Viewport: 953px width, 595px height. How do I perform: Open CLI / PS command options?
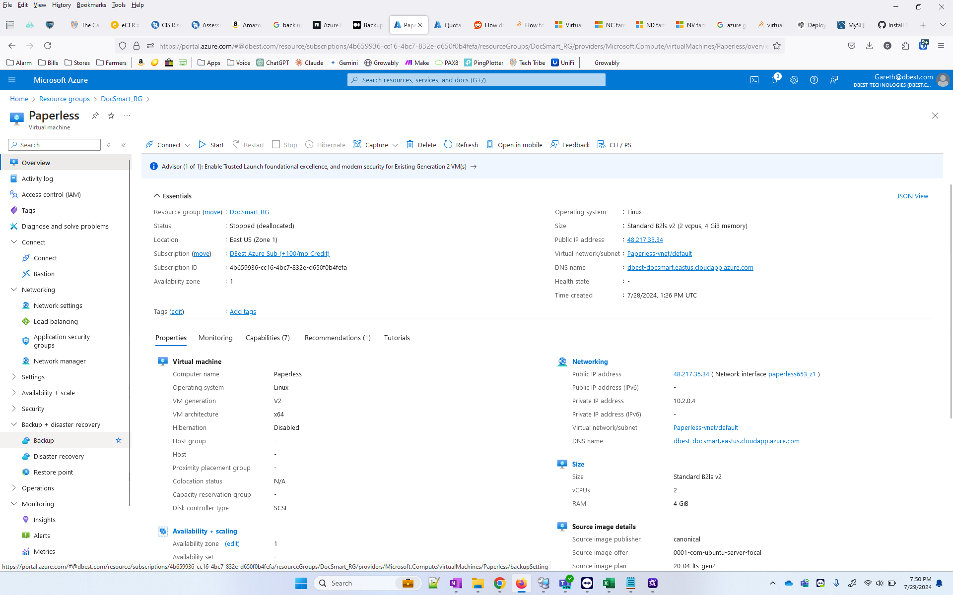[614, 145]
